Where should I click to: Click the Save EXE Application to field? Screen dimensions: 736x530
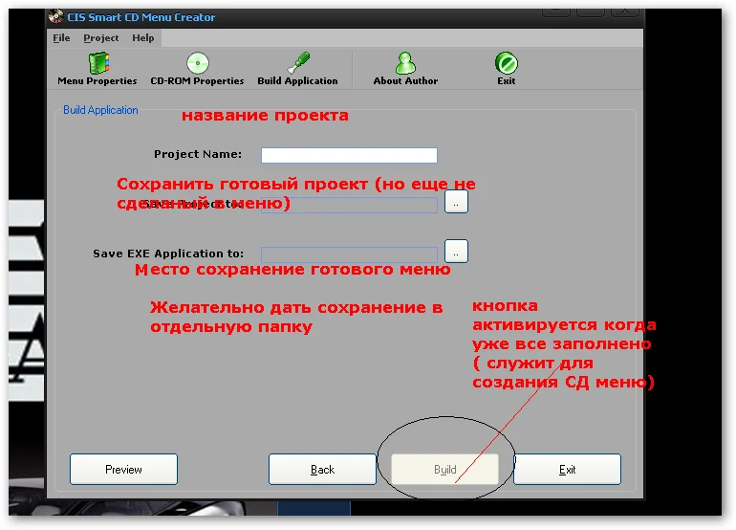point(349,254)
